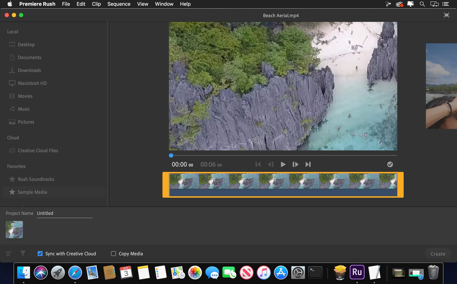Click the filter icon in the bottom toolbar
The image size is (457, 284).
(22, 254)
